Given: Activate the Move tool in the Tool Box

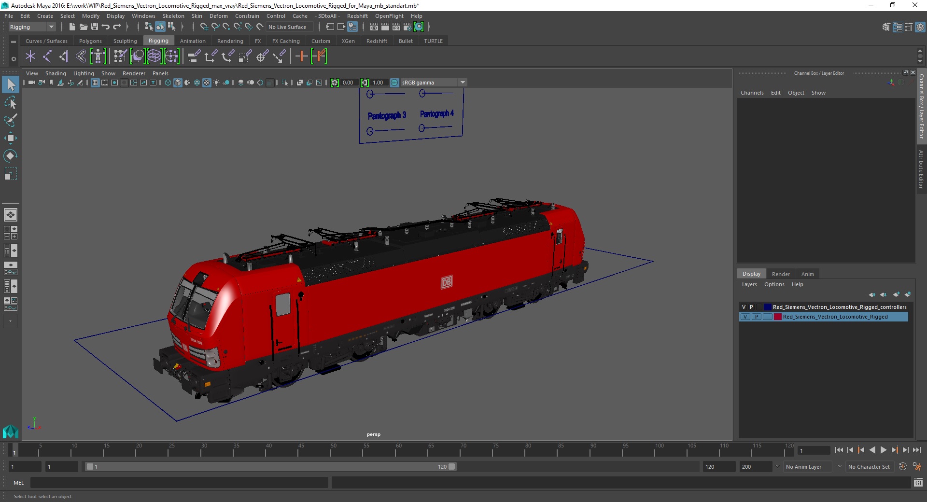Looking at the screenshot, I should point(11,138).
